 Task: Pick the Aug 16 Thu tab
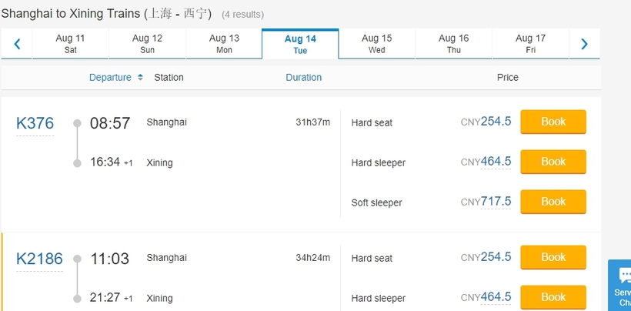pyautogui.click(x=453, y=44)
